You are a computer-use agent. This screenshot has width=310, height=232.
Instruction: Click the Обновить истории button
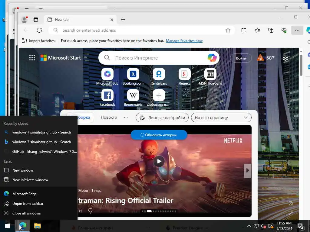tap(159, 135)
